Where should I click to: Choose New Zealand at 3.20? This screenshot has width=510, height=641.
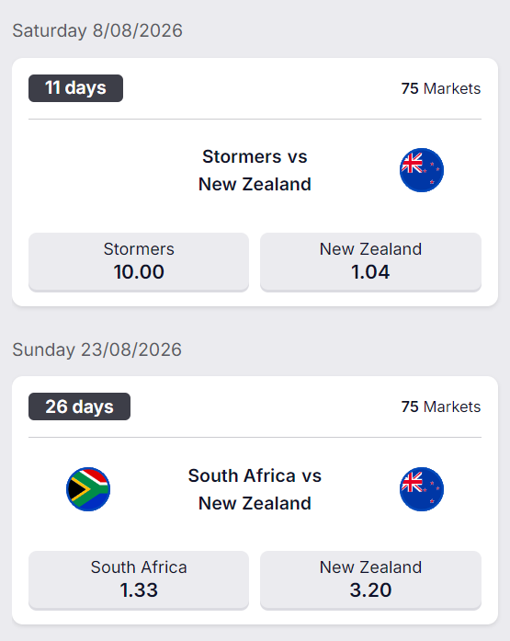pyautogui.click(x=370, y=580)
